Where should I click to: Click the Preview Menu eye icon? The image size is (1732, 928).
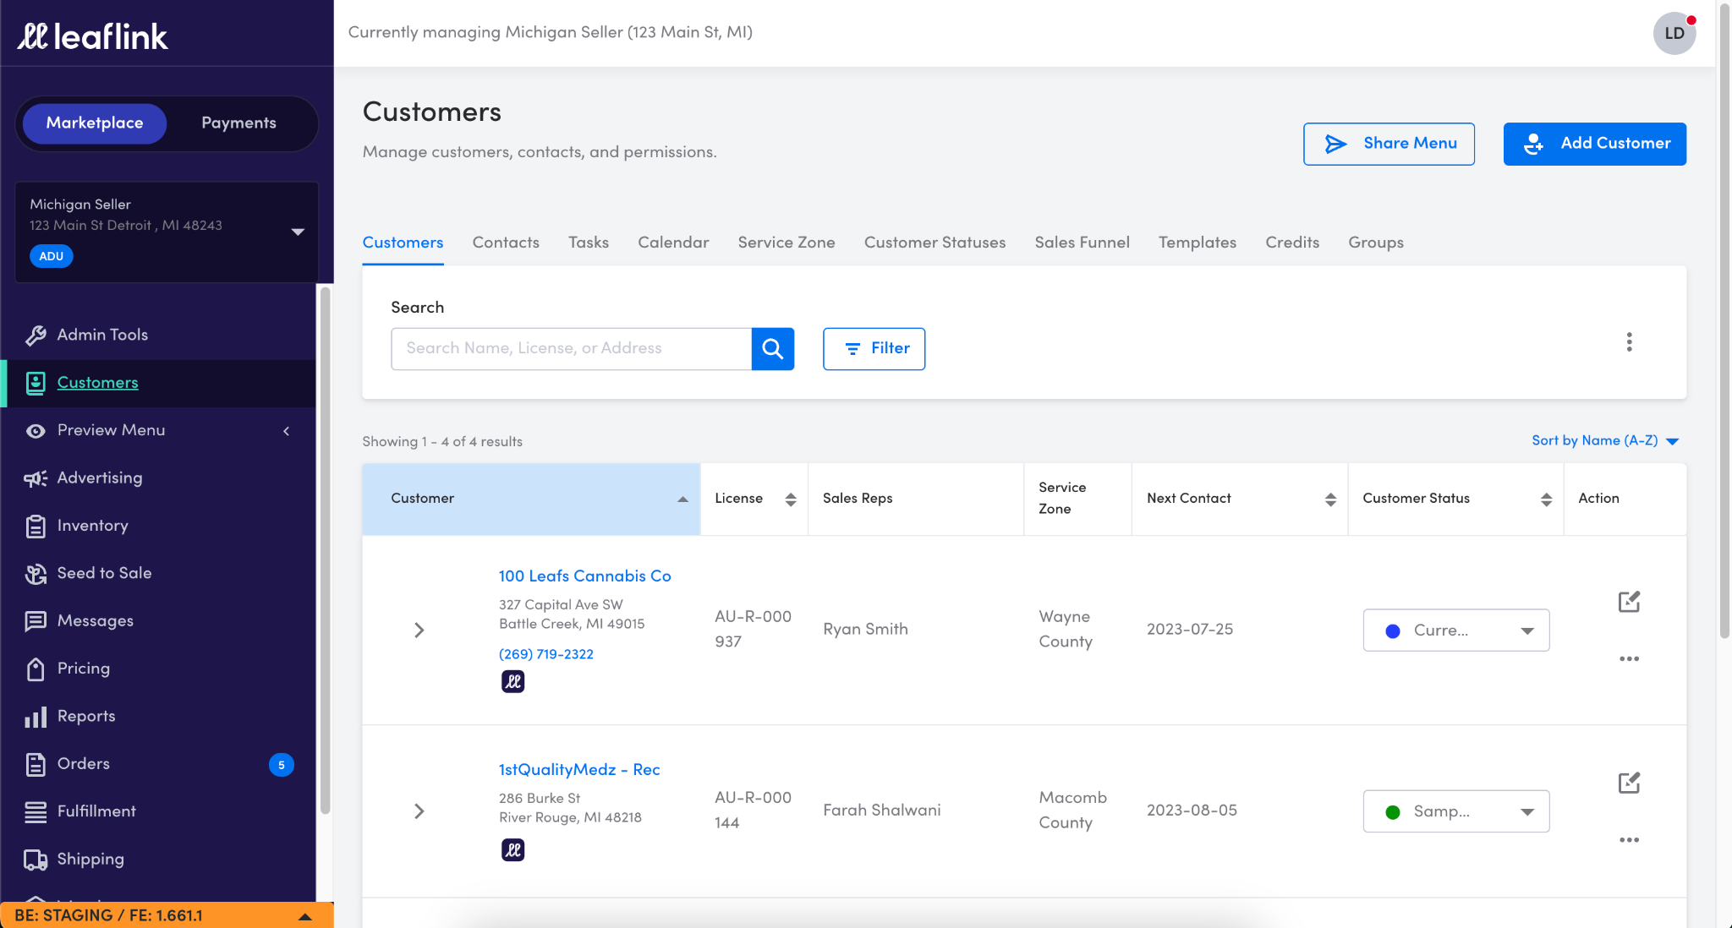[36, 431]
